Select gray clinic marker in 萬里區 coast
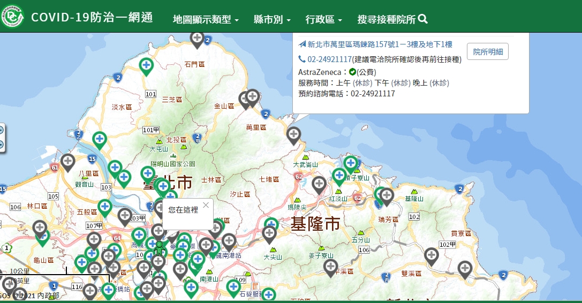Image resolution: width=582 pixels, height=303 pixels. 293,136
